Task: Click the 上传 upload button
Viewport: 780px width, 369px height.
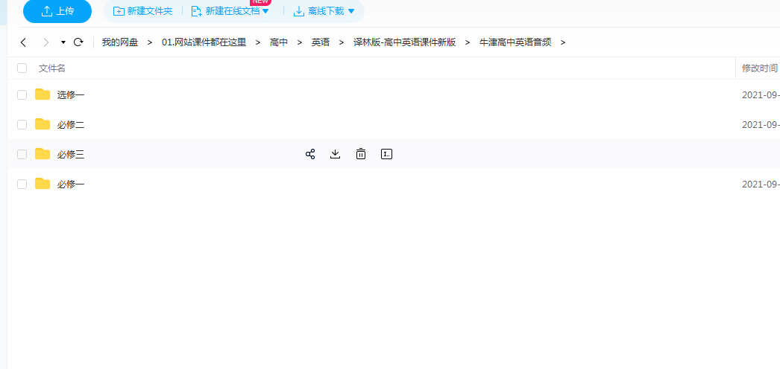Action: [x=57, y=11]
